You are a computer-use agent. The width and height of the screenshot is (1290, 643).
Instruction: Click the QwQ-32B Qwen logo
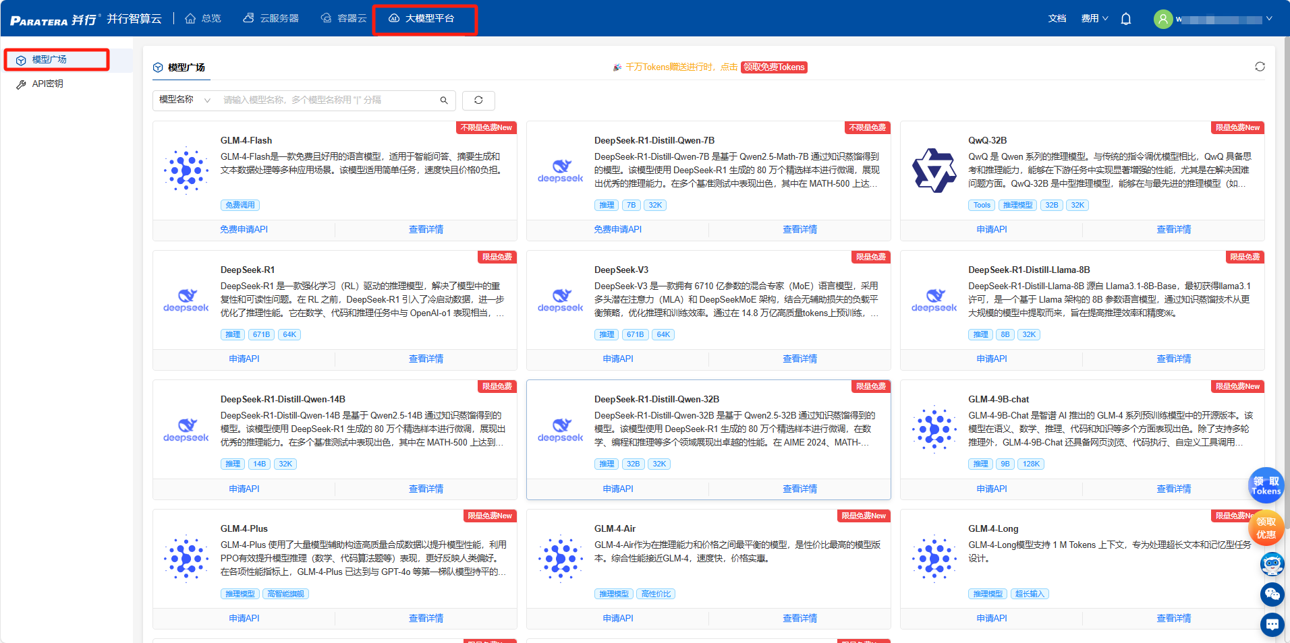[x=934, y=171]
